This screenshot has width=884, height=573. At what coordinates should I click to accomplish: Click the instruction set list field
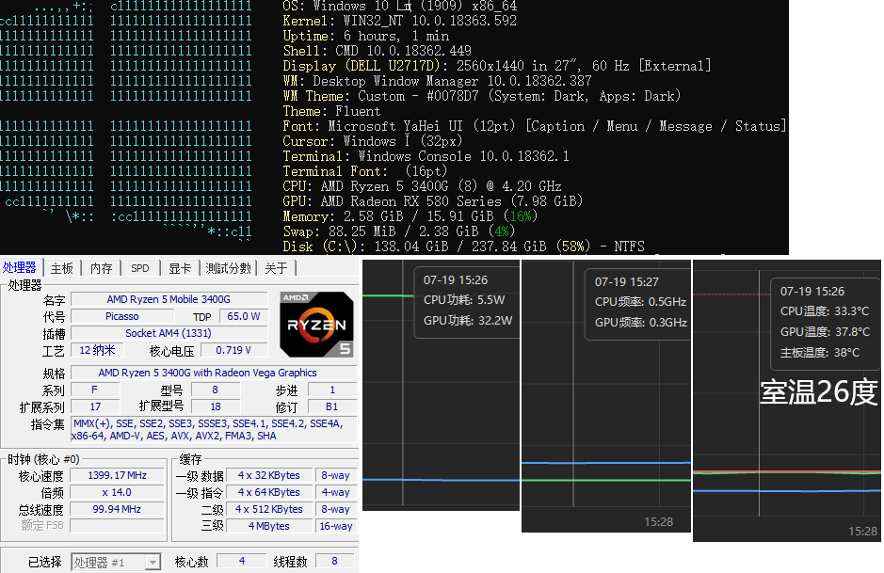pyautogui.click(x=214, y=429)
